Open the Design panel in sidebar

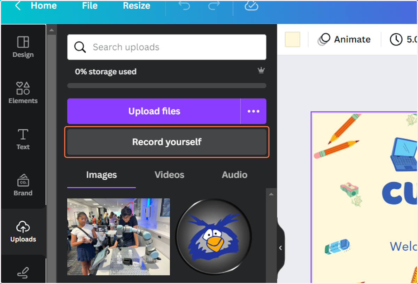[23, 47]
